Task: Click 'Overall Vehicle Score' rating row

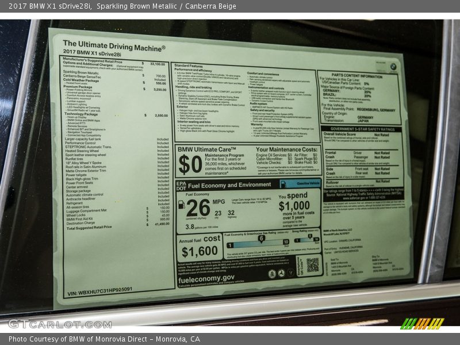Action: coord(356,135)
